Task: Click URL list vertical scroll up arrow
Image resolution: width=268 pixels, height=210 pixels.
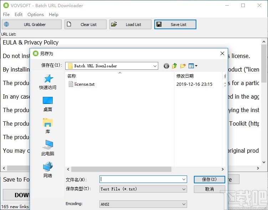Action: [x=264, y=42]
